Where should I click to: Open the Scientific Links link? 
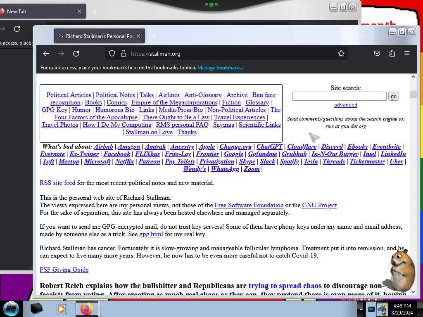(x=259, y=125)
